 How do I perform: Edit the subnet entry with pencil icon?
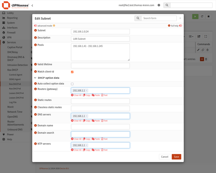198,50
